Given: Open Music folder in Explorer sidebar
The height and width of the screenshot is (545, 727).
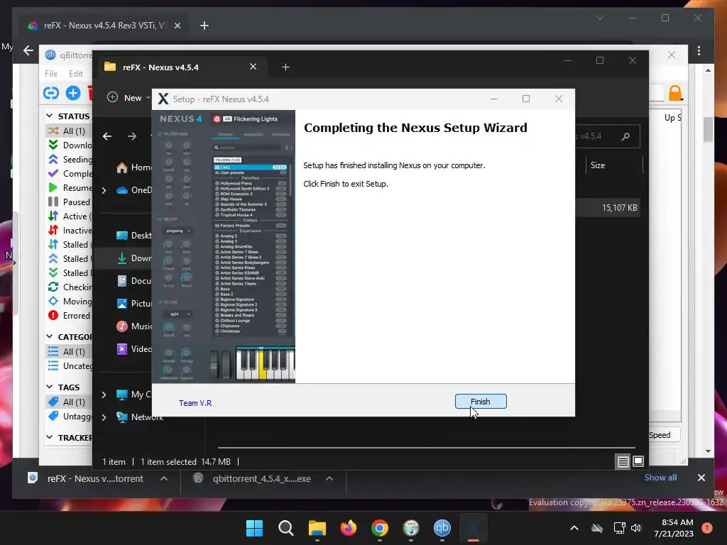Looking at the screenshot, I should [x=135, y=326].
